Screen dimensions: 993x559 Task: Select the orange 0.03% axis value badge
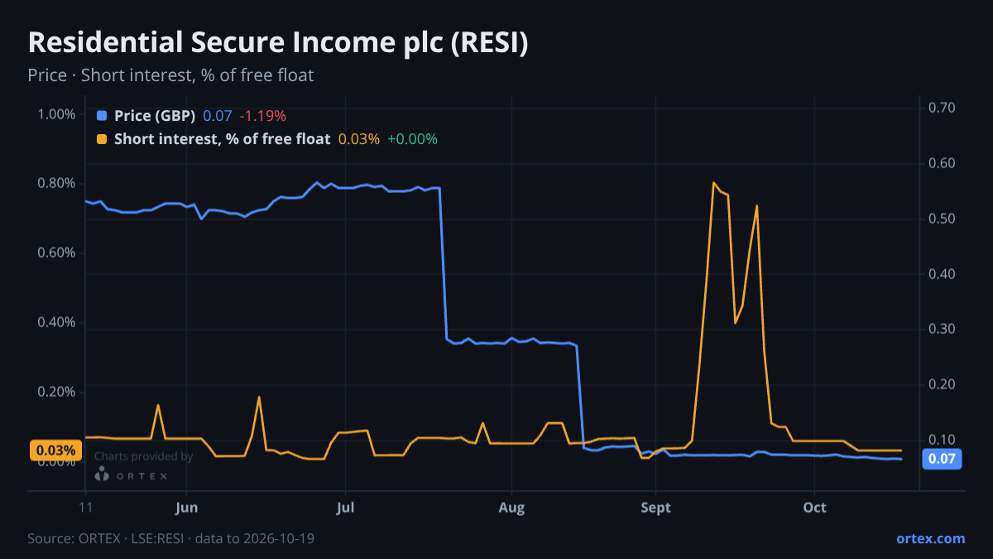(56, 451)
